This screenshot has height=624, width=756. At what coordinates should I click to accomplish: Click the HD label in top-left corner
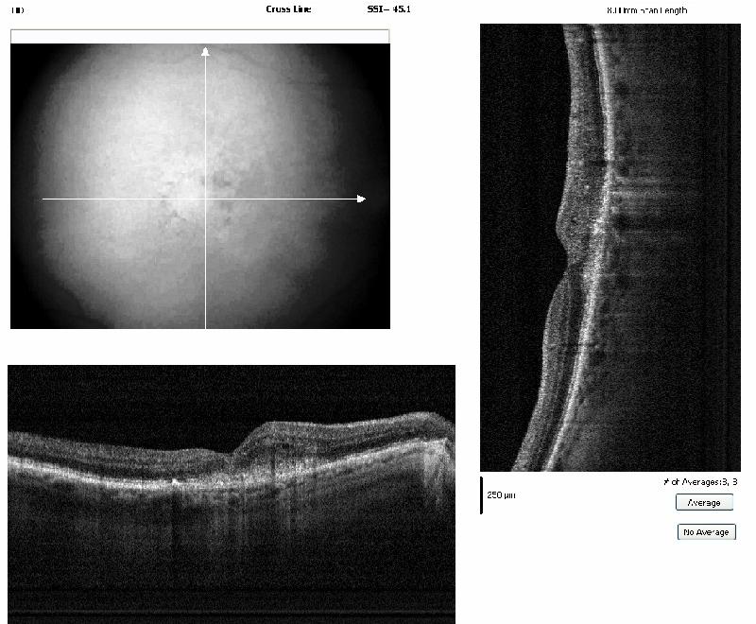coord(18,9)
